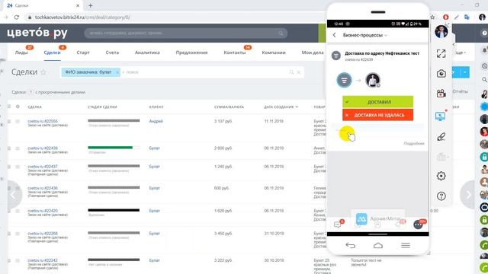
Task: Open a new browser tab
Action: (x=90, y=5)
